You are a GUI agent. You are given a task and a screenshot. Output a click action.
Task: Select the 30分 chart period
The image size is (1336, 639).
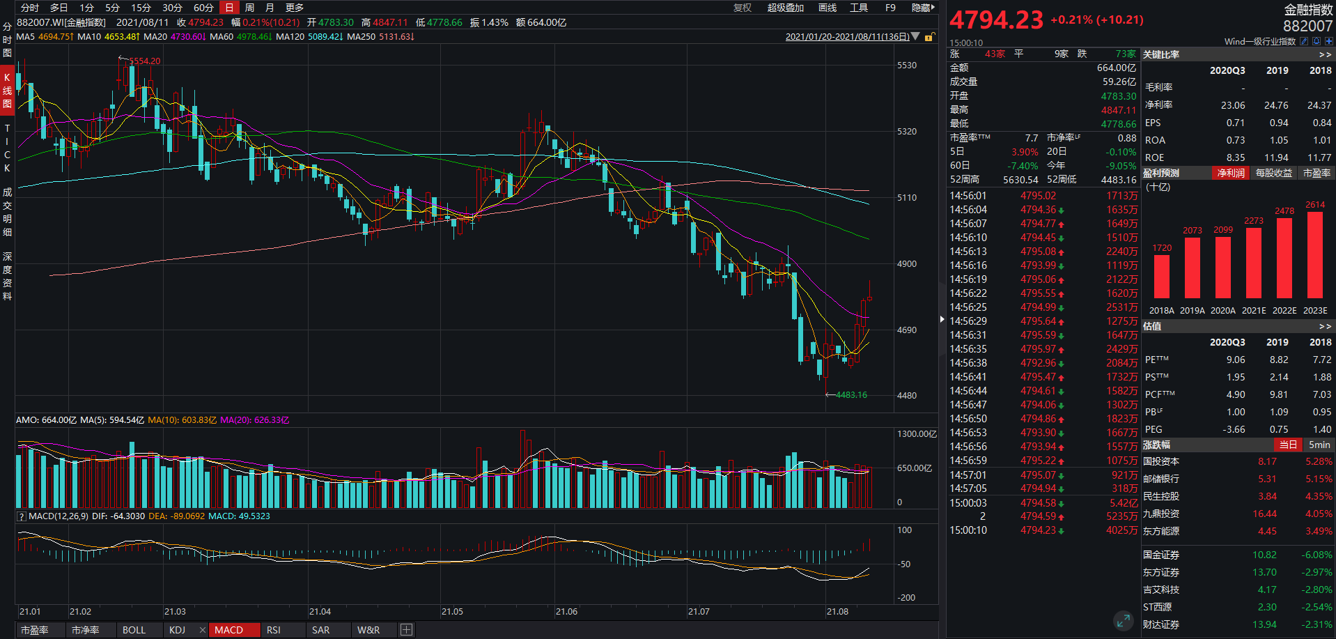click(x=172, y=8)
